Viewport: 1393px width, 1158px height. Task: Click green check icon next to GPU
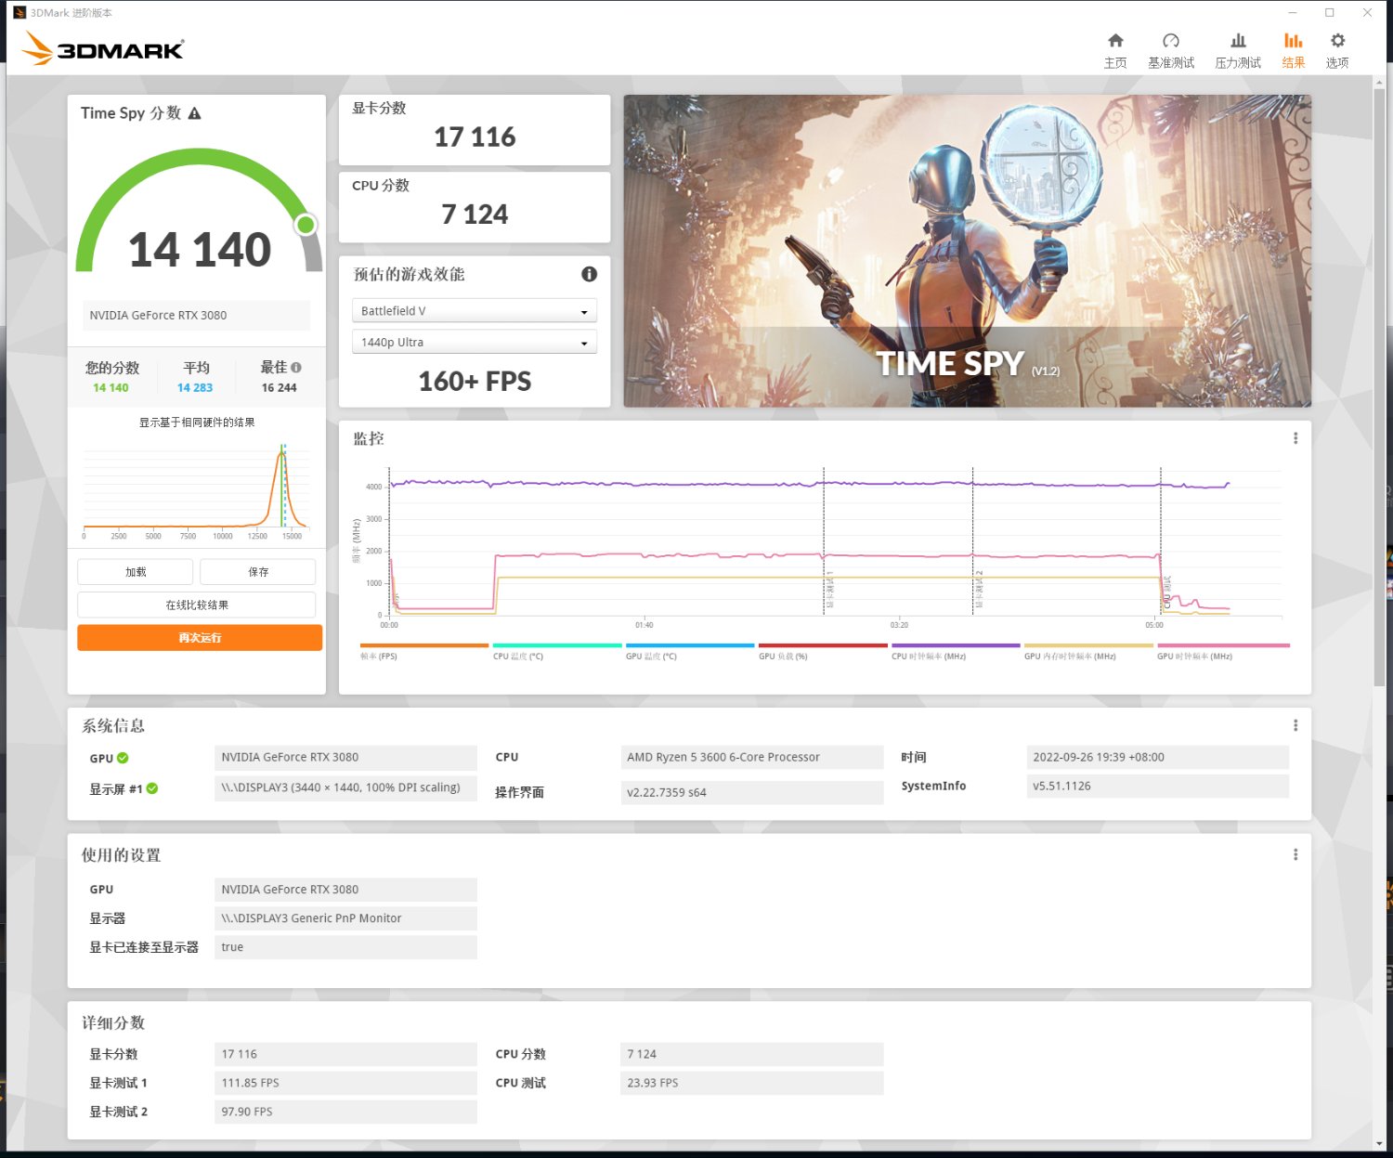tap(124, 758)
